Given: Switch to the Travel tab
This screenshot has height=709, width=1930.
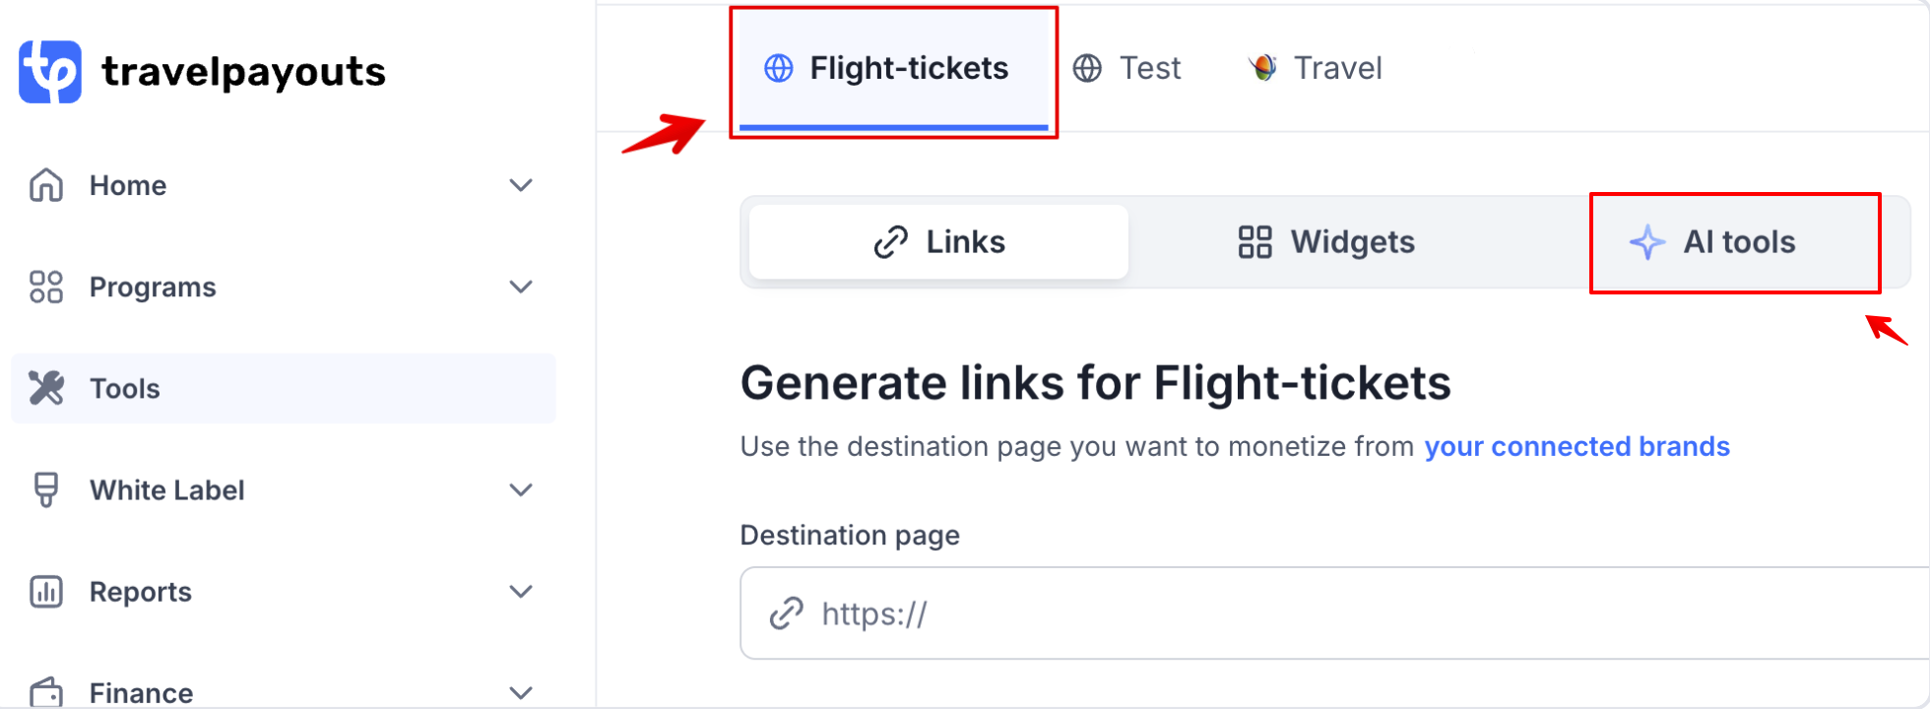Looking at the screenshot, I should click(x=1315, y=68).
